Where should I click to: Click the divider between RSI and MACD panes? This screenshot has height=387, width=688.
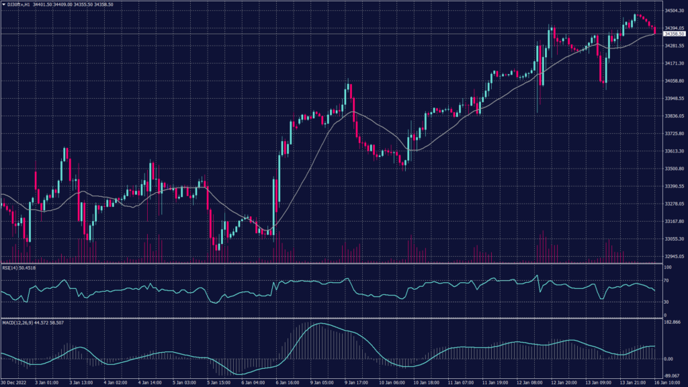pos(329,318)
